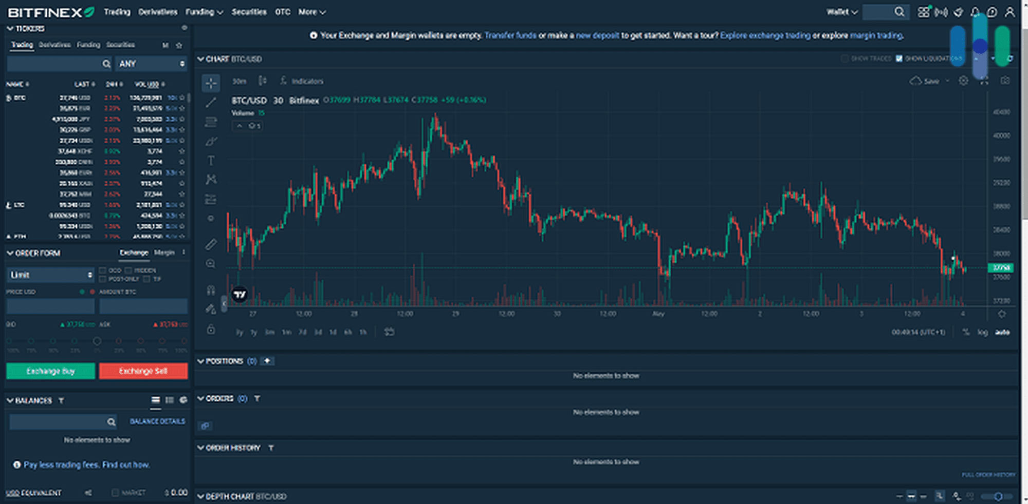Open the Wallet dropdown menu
The width and height of the screenshot is (1028, 504).
coord(842,12)
